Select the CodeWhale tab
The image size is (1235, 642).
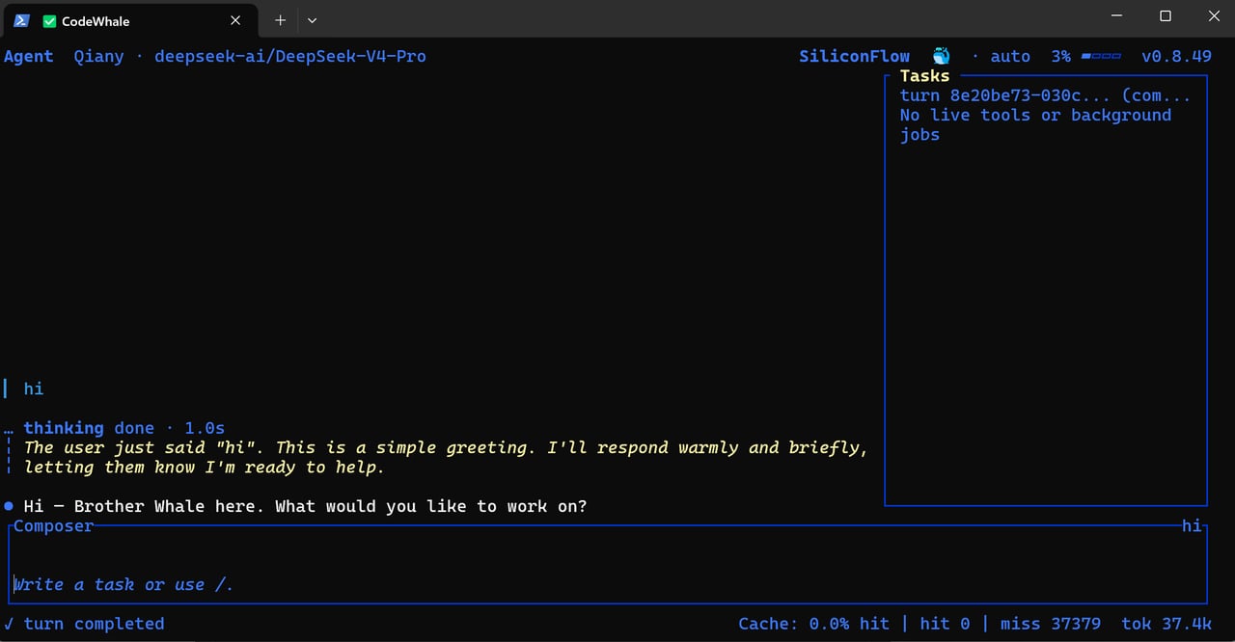[x=129, y=20]
